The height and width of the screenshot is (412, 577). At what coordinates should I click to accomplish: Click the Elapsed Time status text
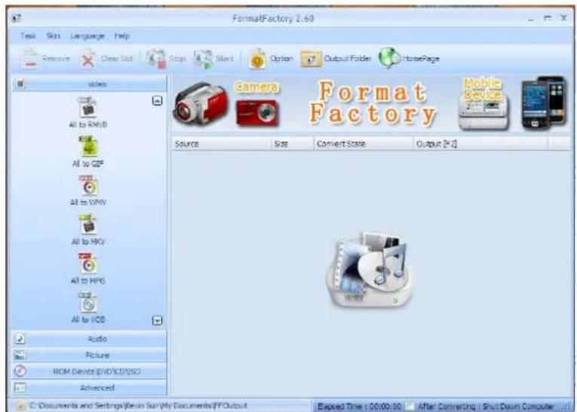point(359,406)
